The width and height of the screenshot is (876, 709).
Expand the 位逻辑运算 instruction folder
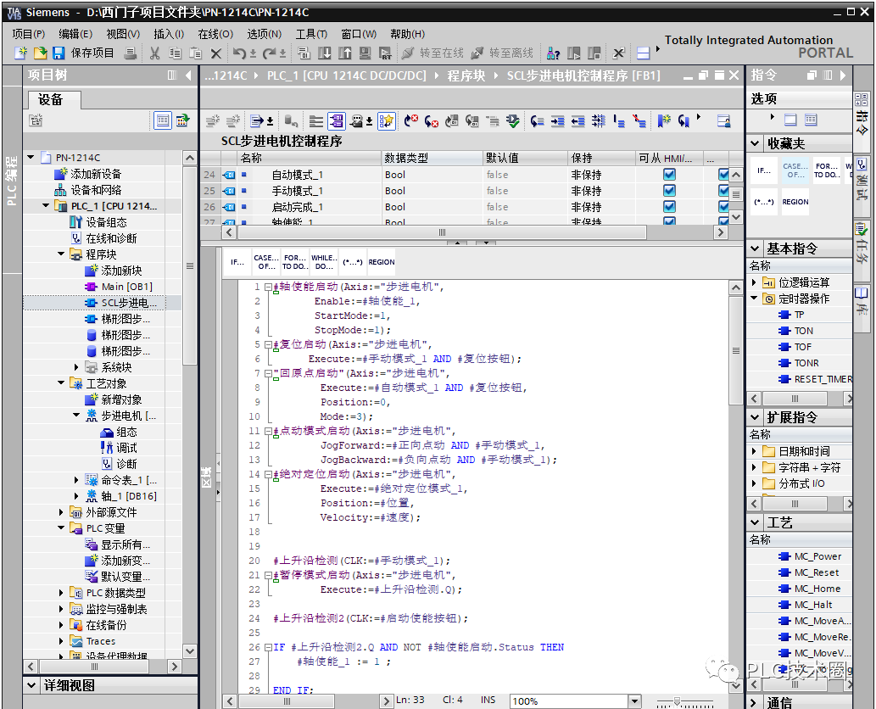tap(754, 282)
